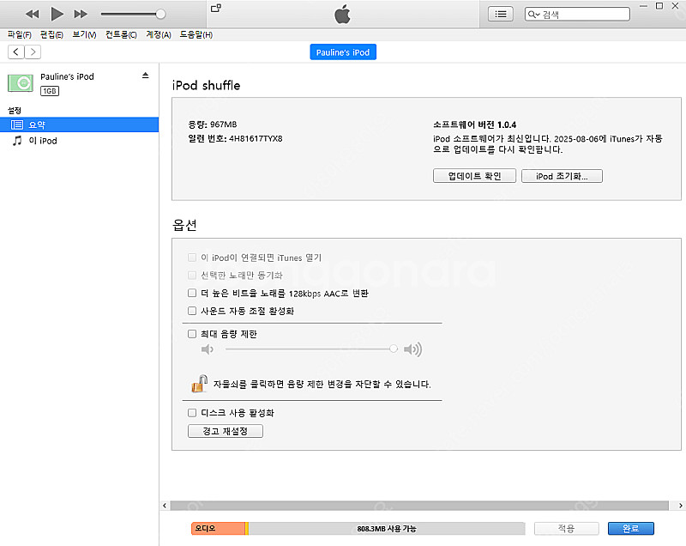Click the horizontal scrollbar track
The width and height of the screenshot is (686, 546).
click(x=419, y=506)
